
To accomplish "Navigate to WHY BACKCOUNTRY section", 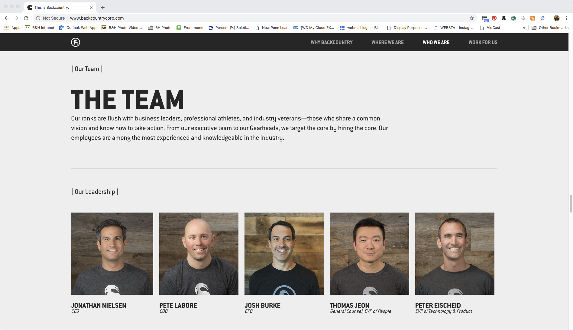I will click(x=332, y=42).
